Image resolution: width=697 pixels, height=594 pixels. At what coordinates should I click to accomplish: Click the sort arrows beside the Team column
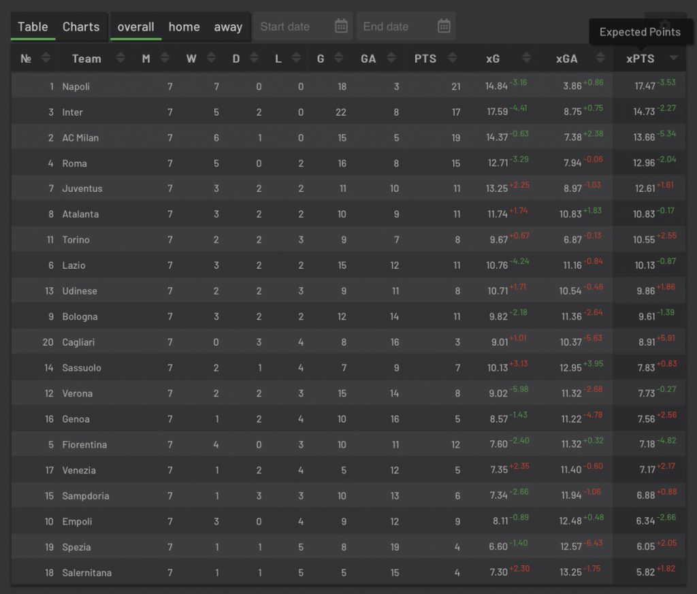pos(120,59)
